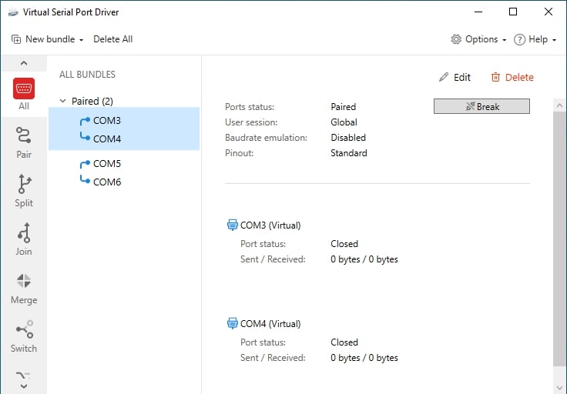
Task: Select COM4 in the bundle tree
Action: (107, 139)
